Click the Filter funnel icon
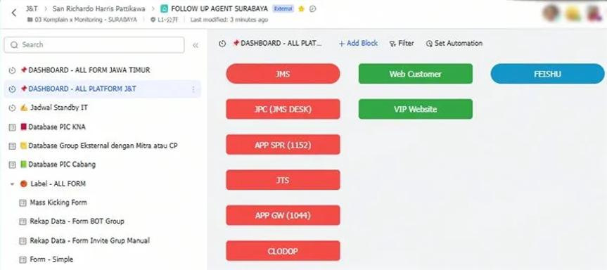607x270 pixels. click(392, 44)
